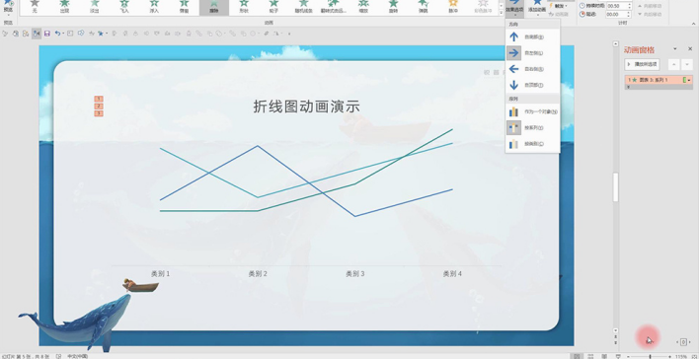Viewport: 700px width, 359px height.
Task: Expand chevron below 图表 3: 系列 1 item
Action: [x=629, y=87]
